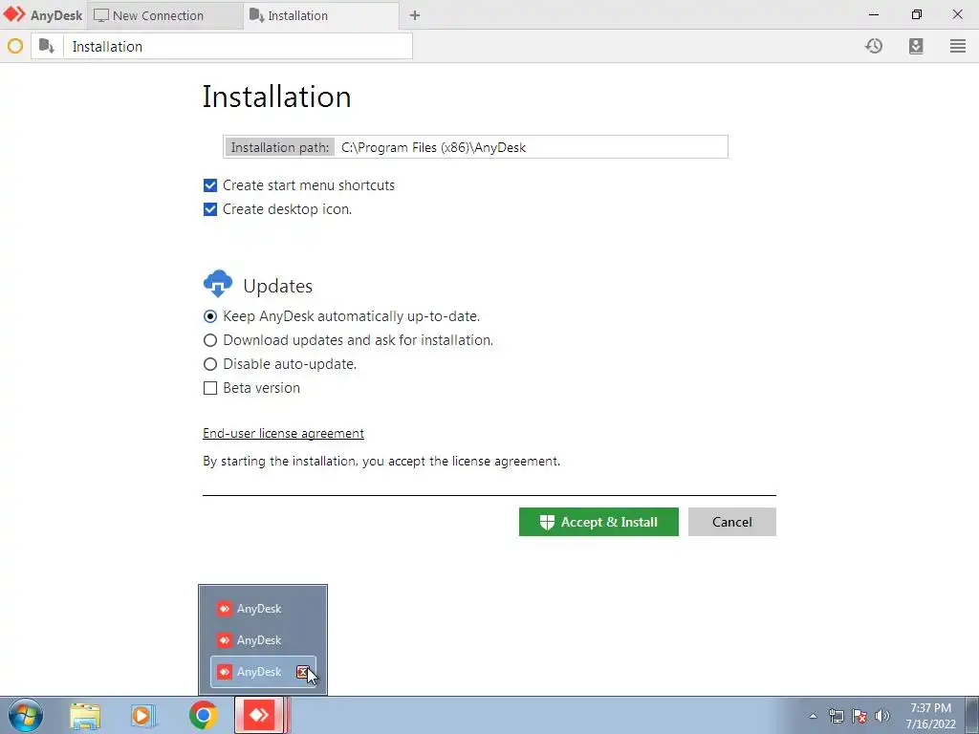979x734 pixels.
Task: Click the installation icon beside the address field
Action: click(x=47, y=46)
